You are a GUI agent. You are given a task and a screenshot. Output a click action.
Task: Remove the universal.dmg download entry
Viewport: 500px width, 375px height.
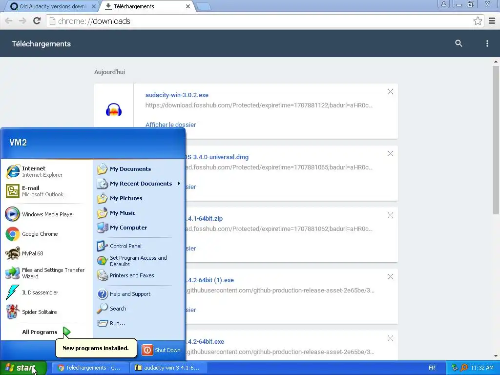[x=390, y=154]
